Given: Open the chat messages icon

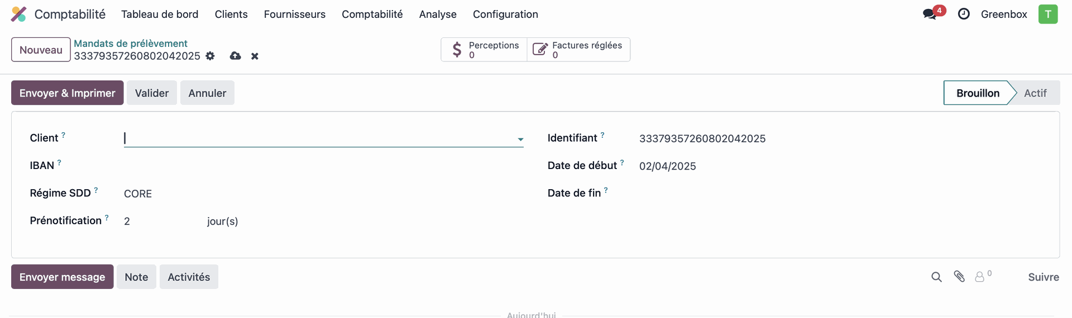Looking at the screenshot, I should click(930, 14).
